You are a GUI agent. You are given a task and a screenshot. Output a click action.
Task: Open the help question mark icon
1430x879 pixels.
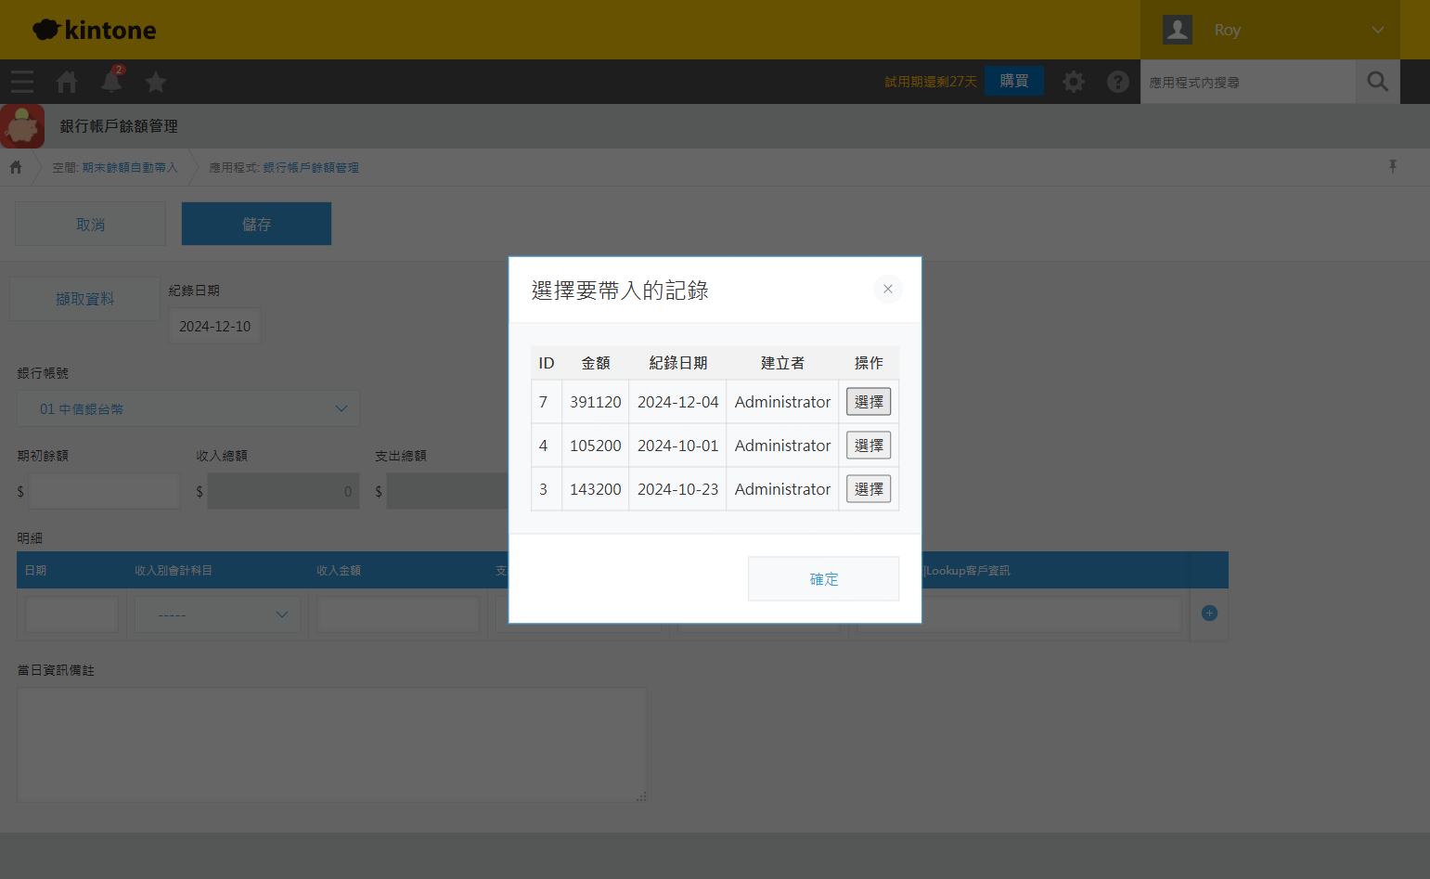pos(1118,82)
